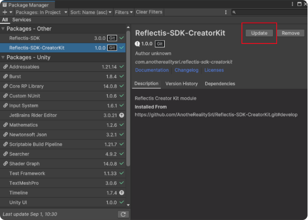Select the Searcher 4.9.2 package row
The height and width of the screenshot is (220, 308).
[63, 154]
